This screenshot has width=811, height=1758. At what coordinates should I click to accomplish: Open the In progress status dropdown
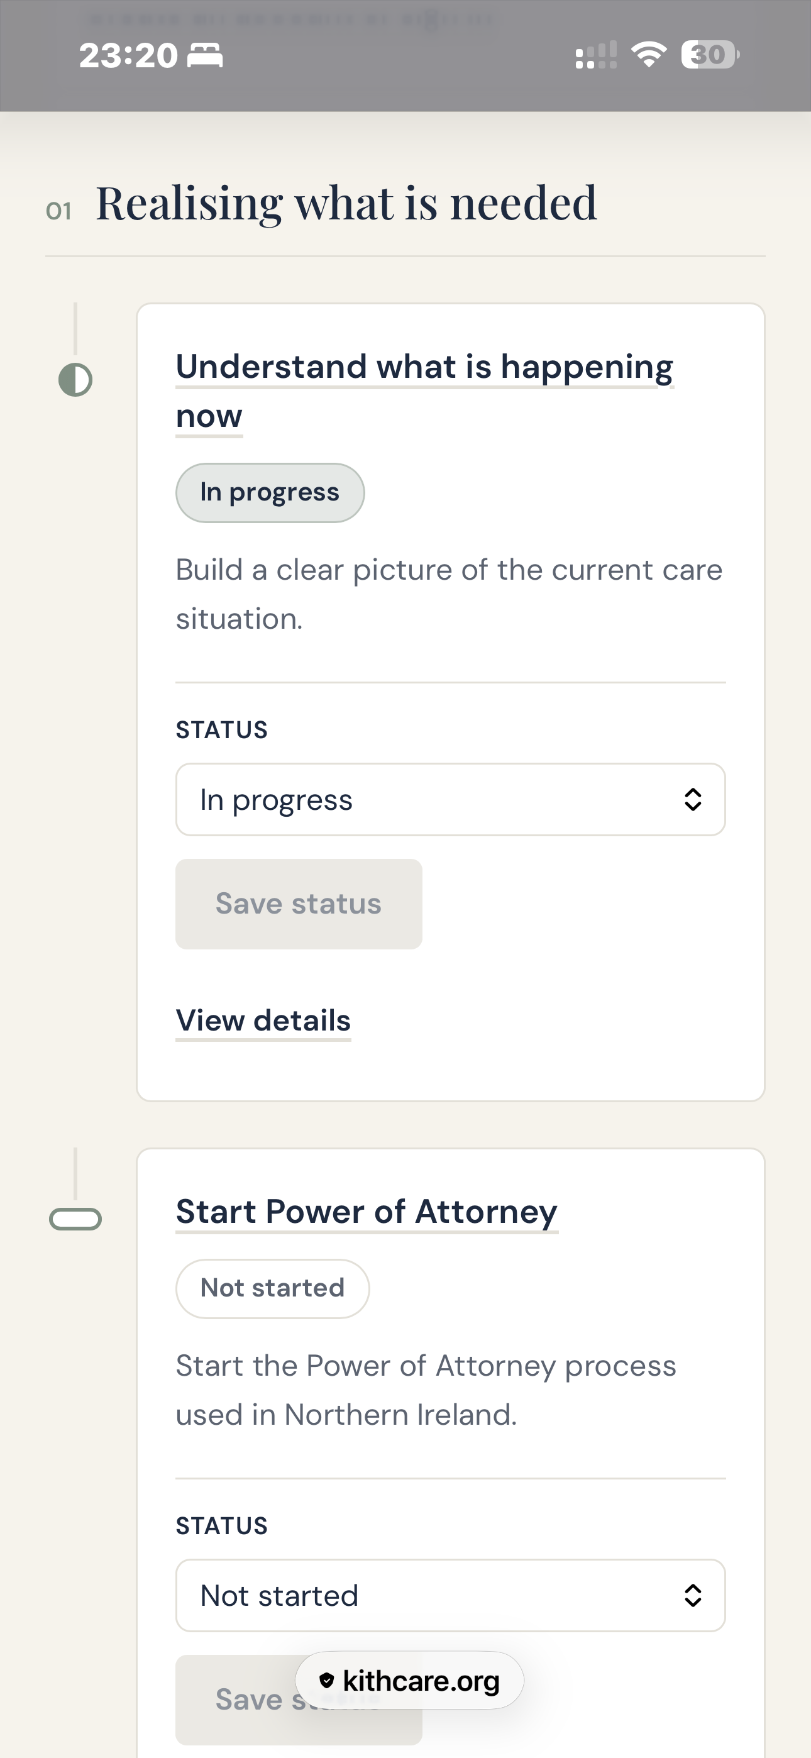click(451, 799)
